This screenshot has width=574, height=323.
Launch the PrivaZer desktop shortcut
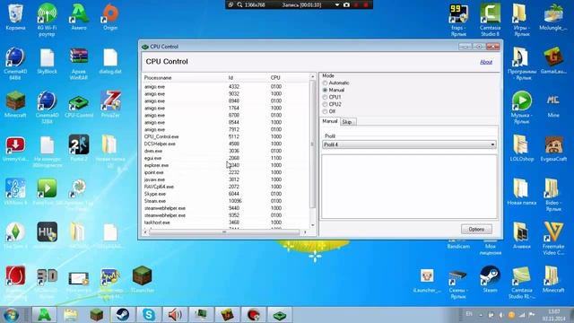click(x=110, y=104)
